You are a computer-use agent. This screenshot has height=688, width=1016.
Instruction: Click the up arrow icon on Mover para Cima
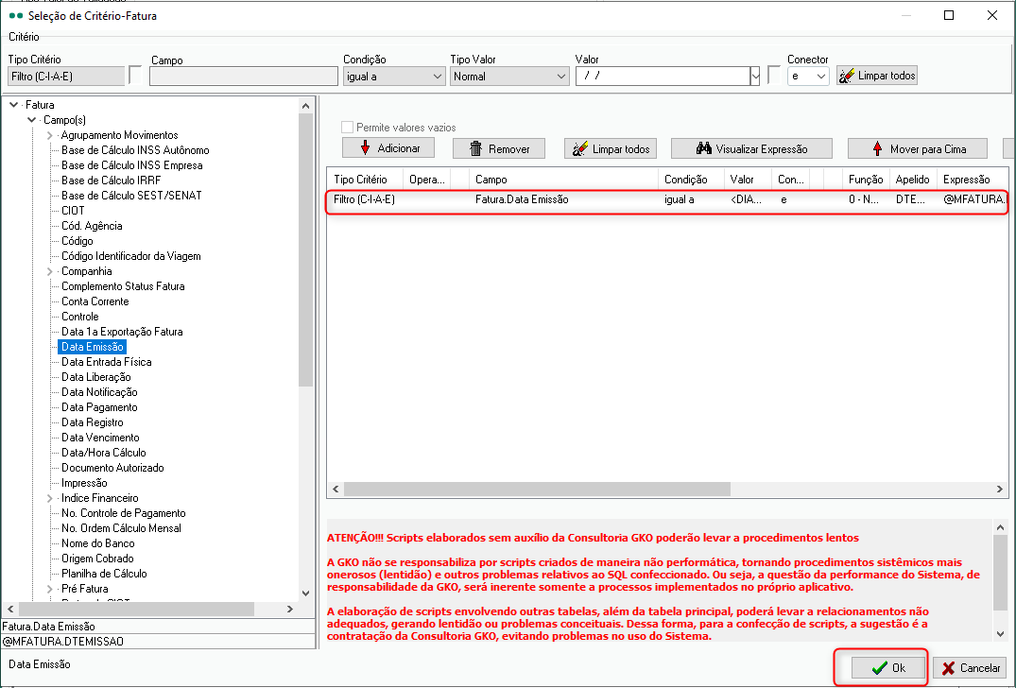(x=877, y=148)
